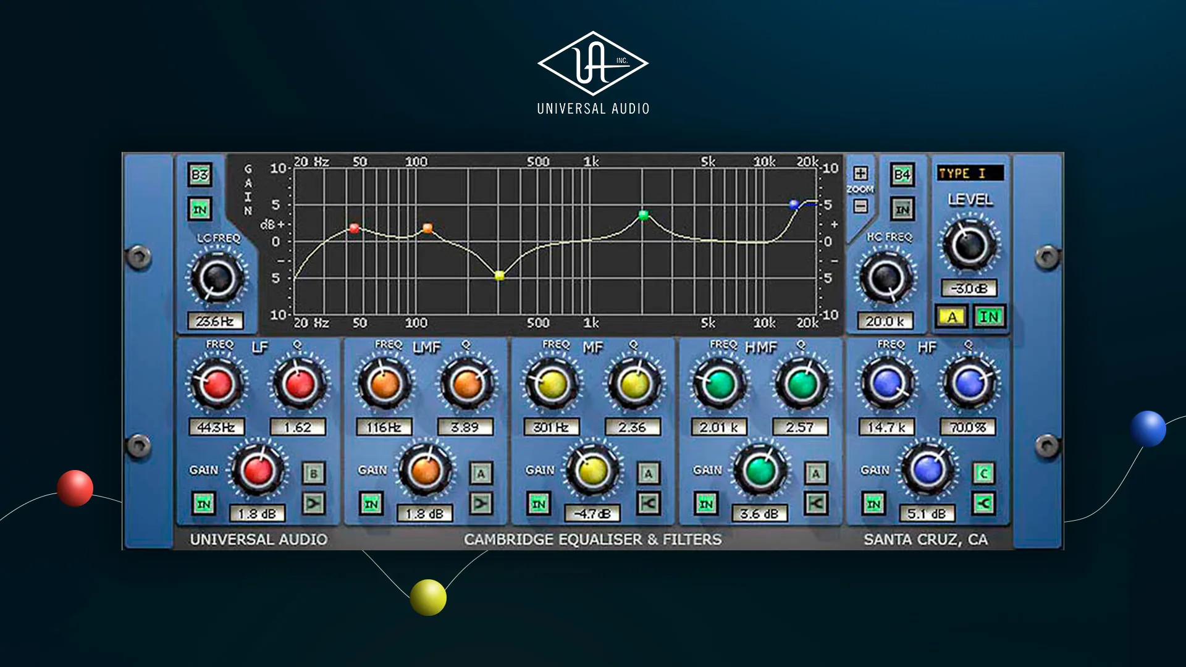Click the LMF band A type button

(x=481, y=474)
